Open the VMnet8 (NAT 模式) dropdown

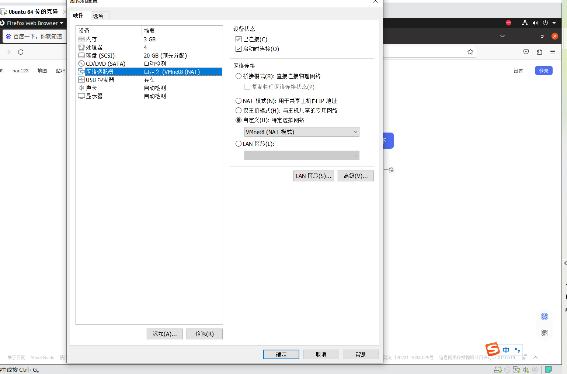click(302, 132)
